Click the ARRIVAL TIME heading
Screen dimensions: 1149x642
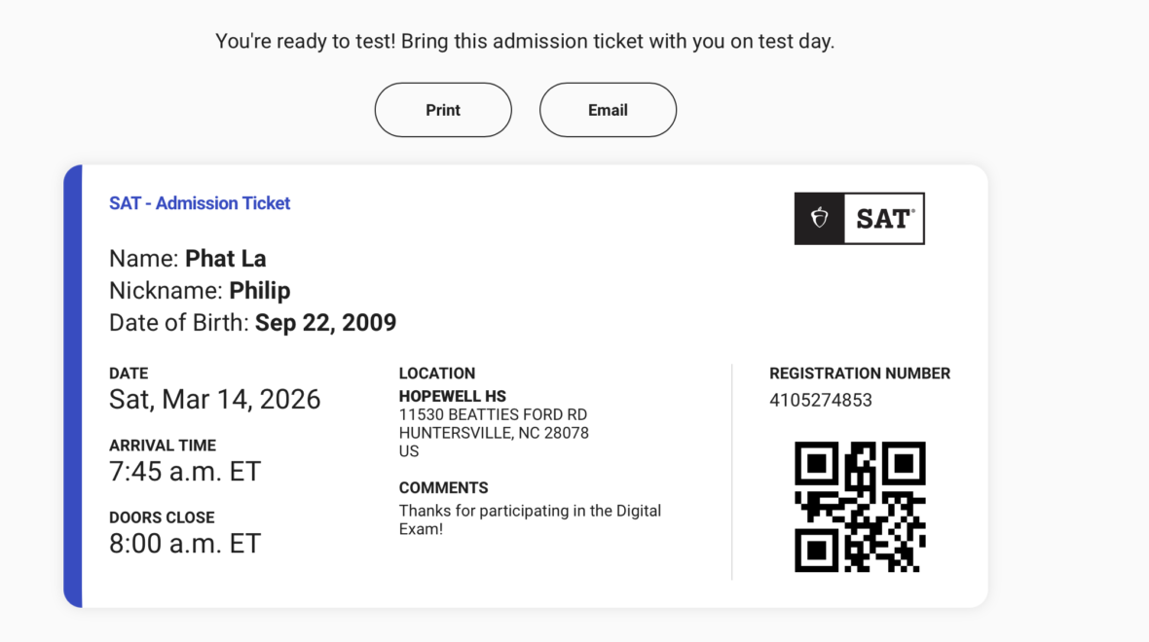click(163, 445)
